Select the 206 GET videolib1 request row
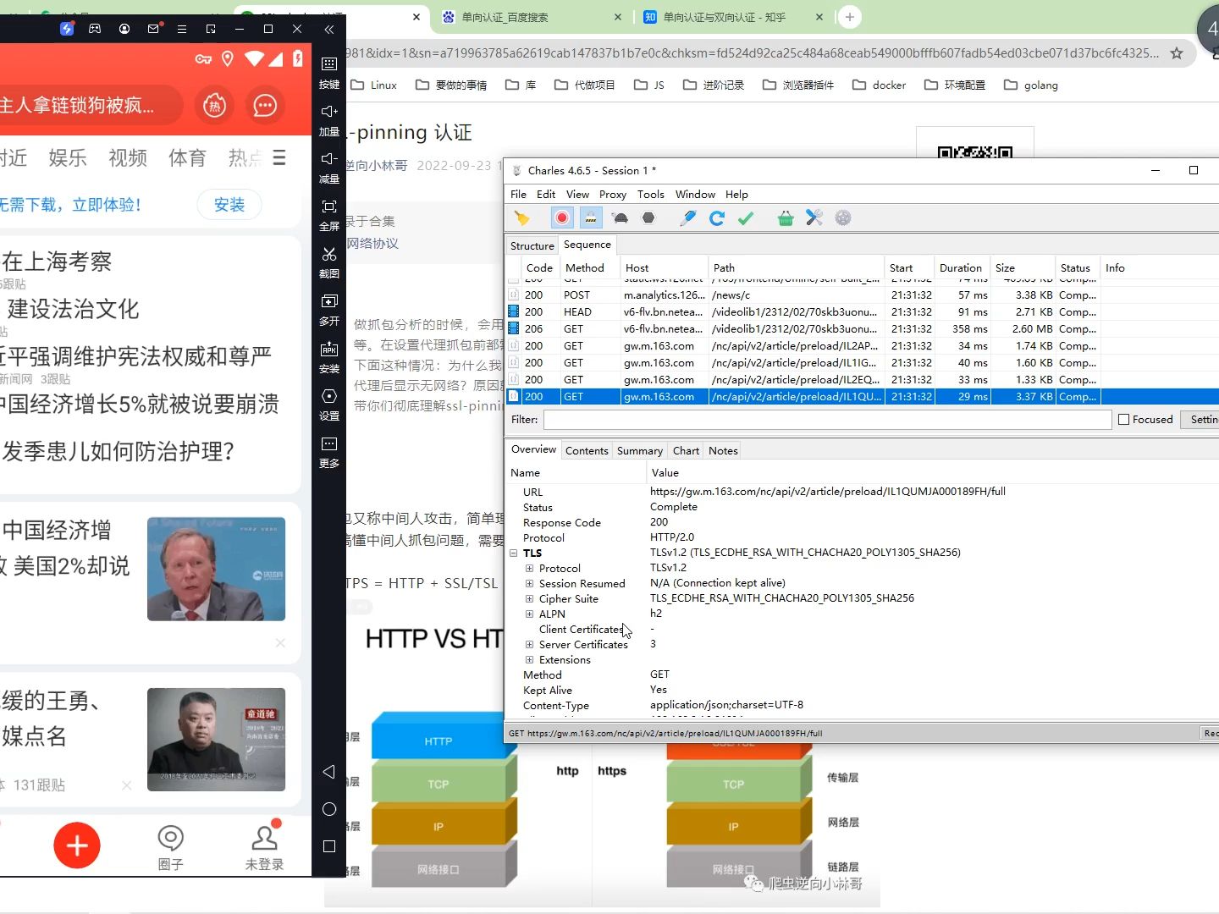 coord(862,329)
